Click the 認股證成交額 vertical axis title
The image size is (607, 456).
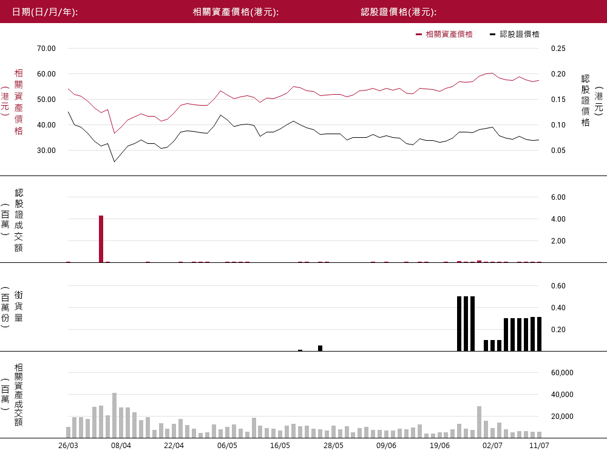pos(19,220)
